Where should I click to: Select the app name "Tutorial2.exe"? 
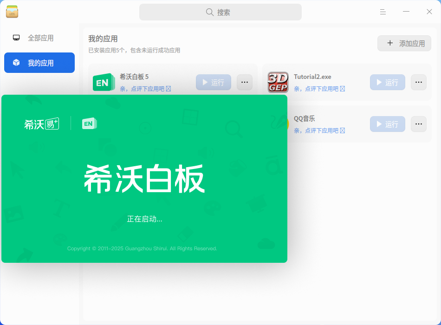pos(312,77)
